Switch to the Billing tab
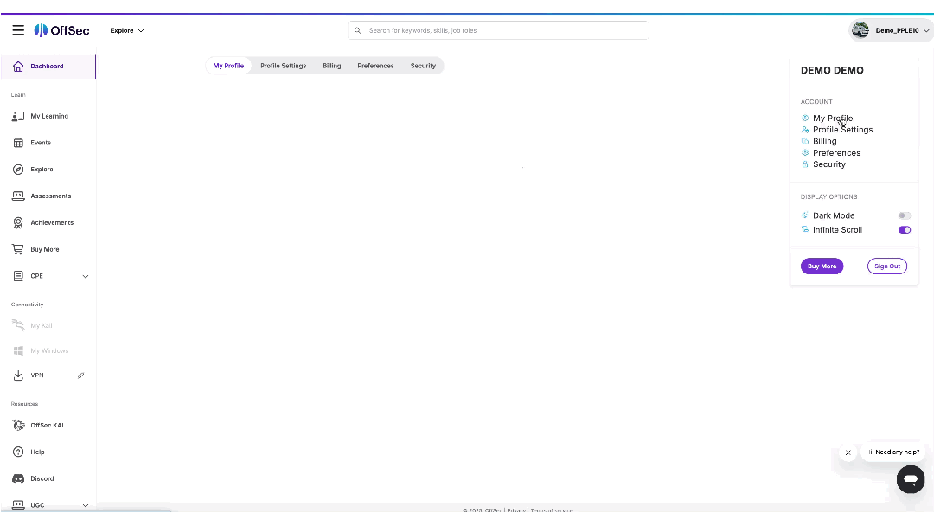 click(332, 66)
